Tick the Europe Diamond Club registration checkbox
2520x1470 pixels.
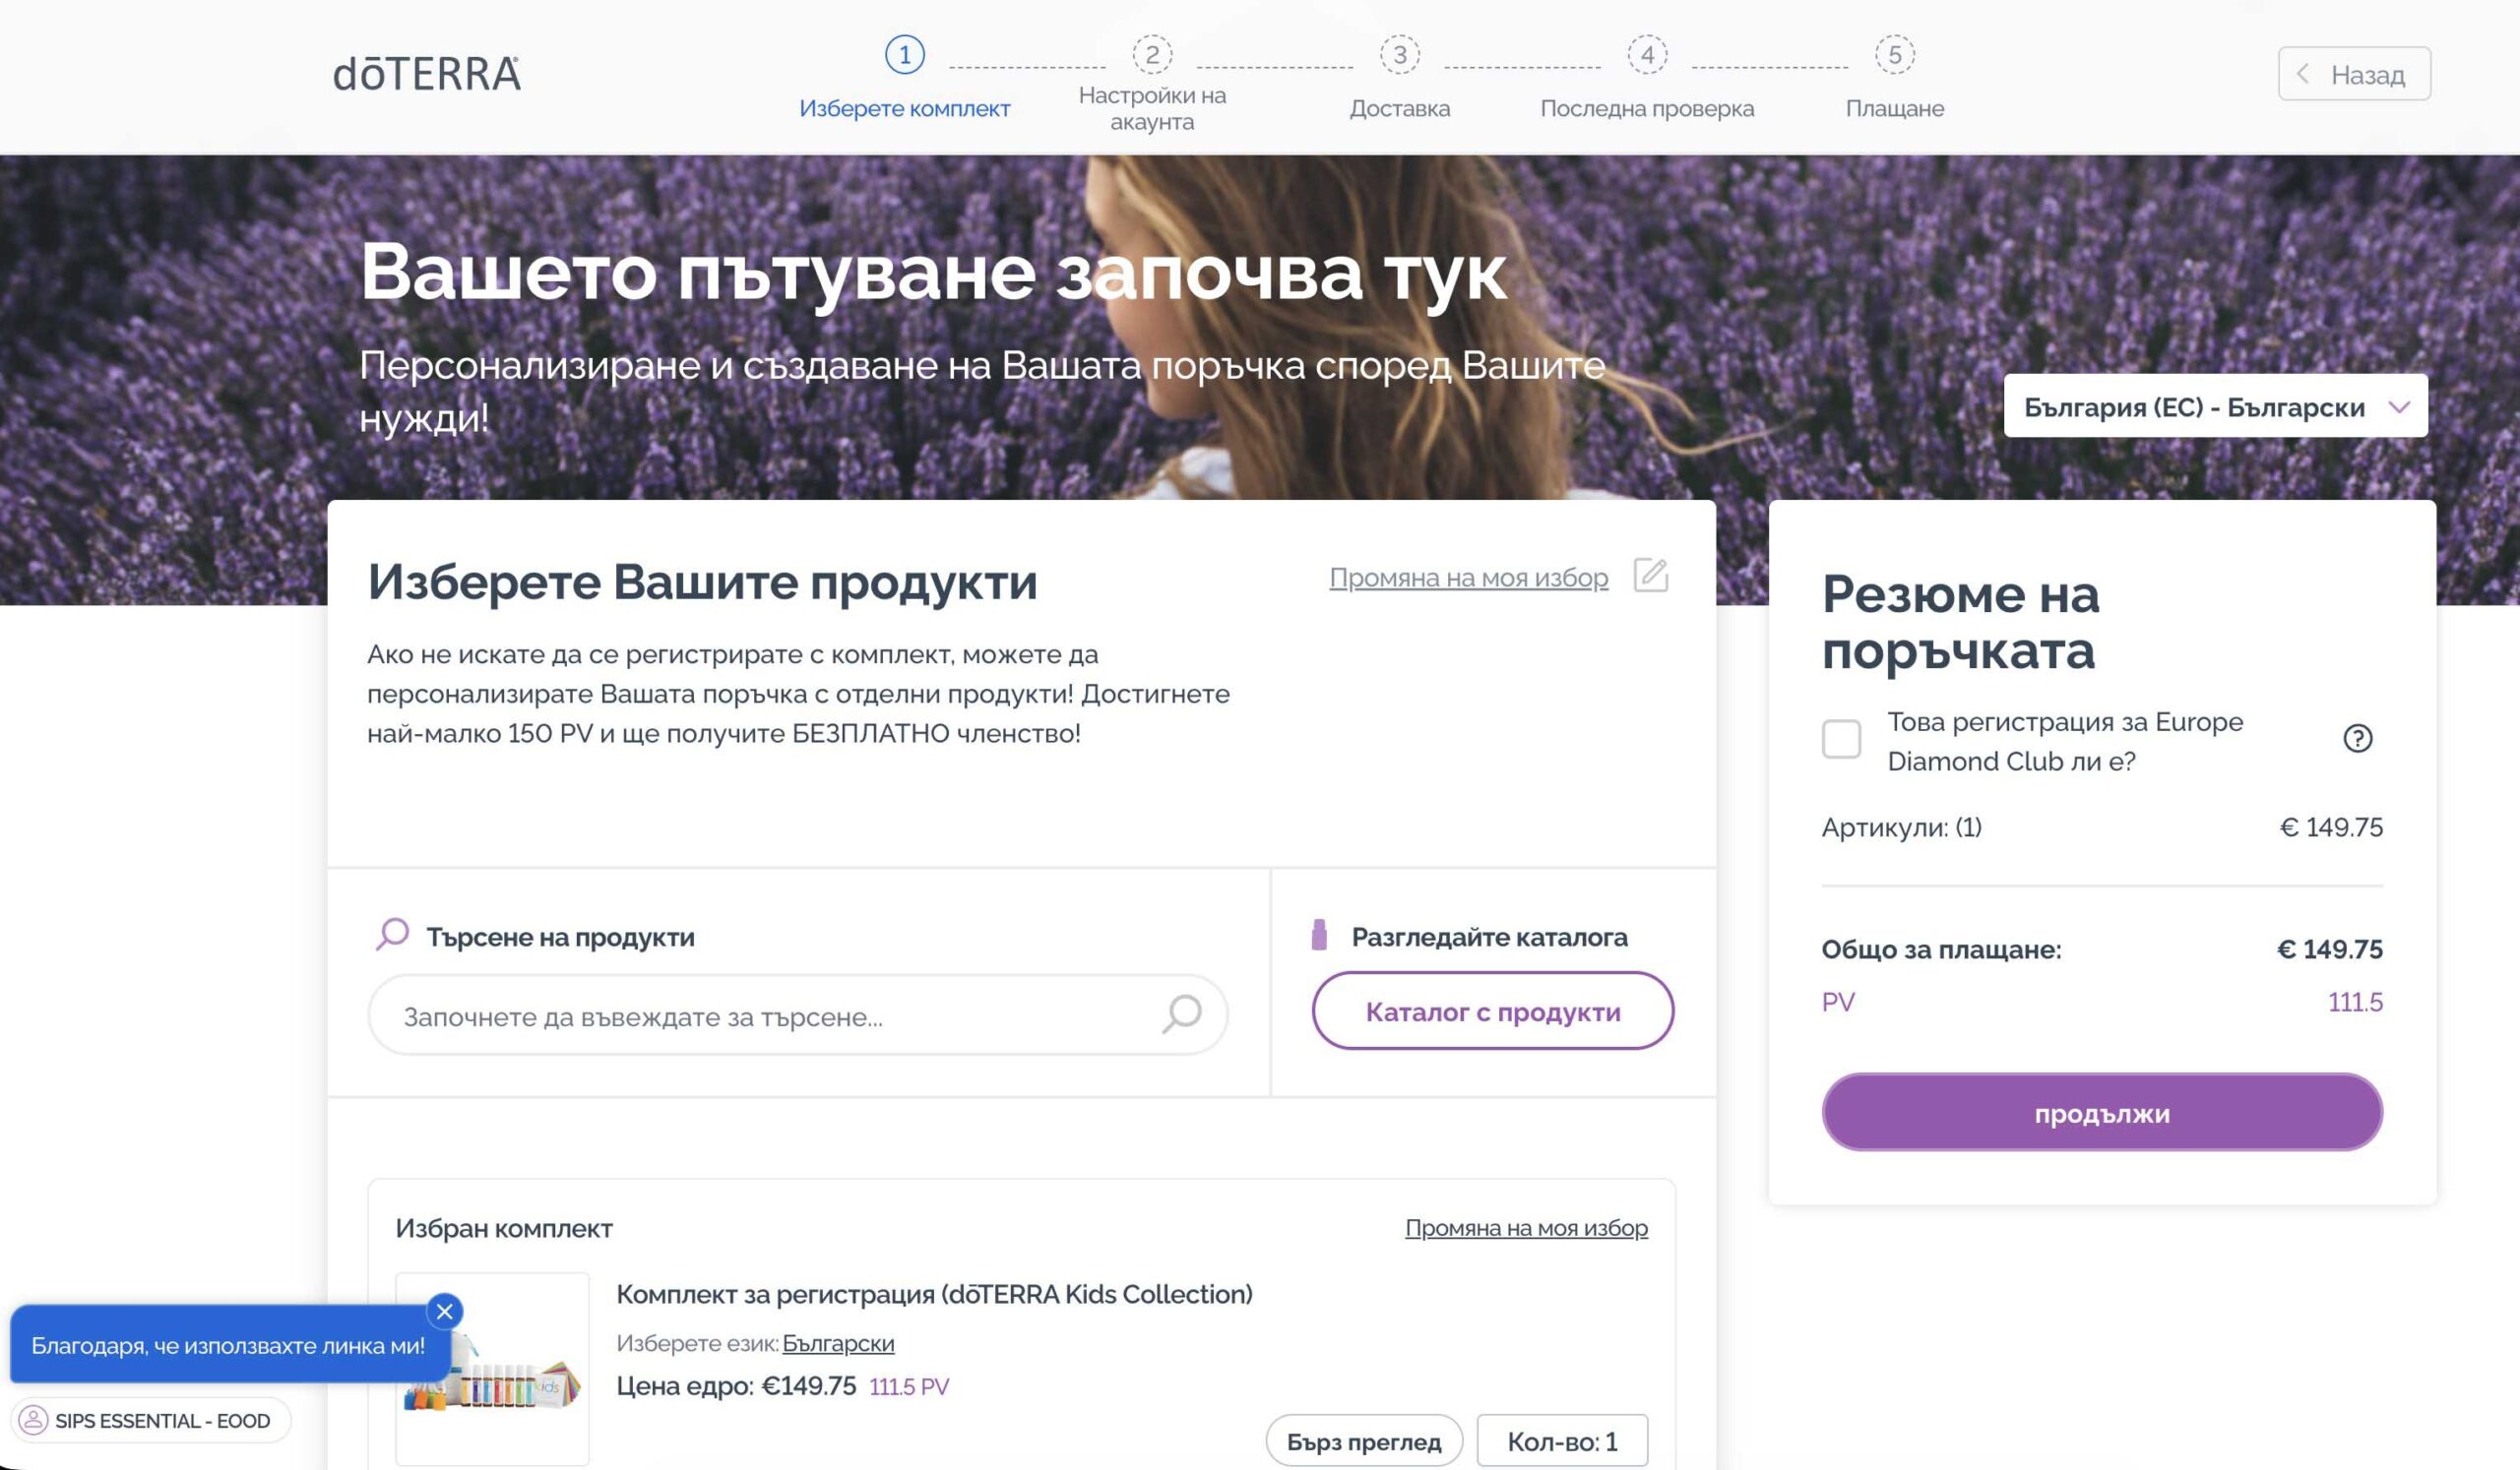click(x=1841, y=740)
